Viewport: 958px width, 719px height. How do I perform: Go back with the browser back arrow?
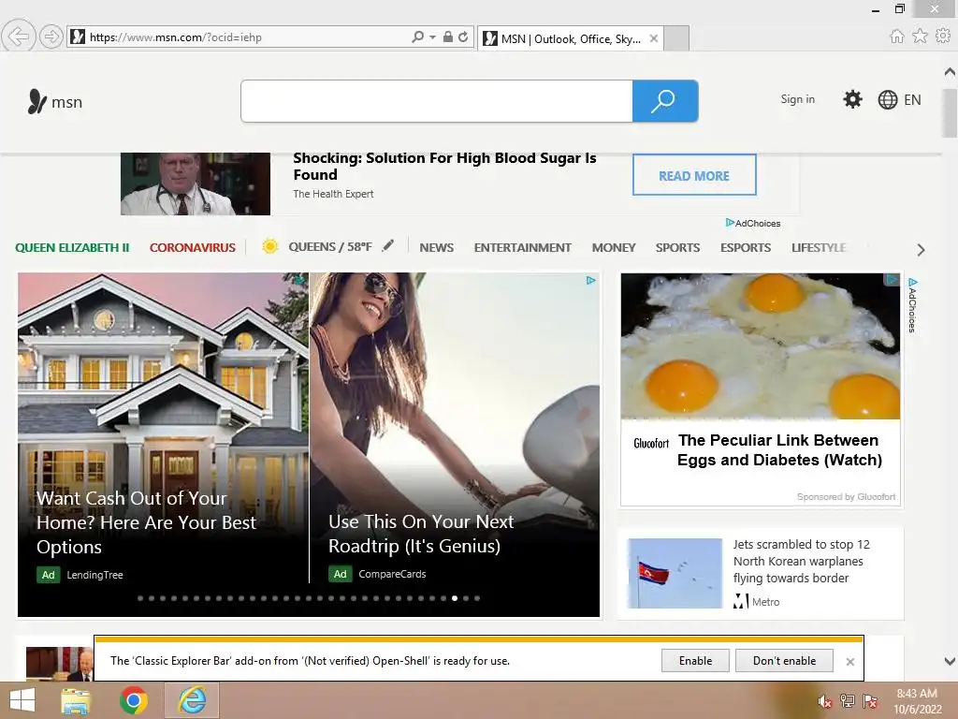coord(19,37)
